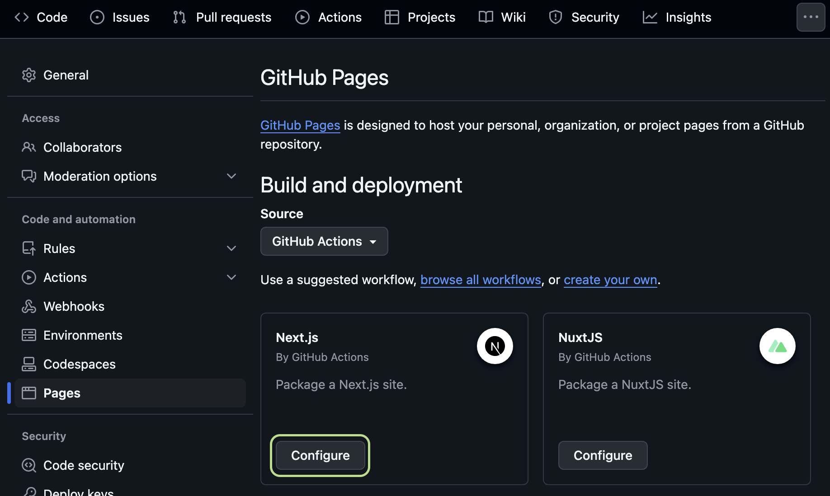
Task: Open Collaborators settings
Action: point(130,147)
